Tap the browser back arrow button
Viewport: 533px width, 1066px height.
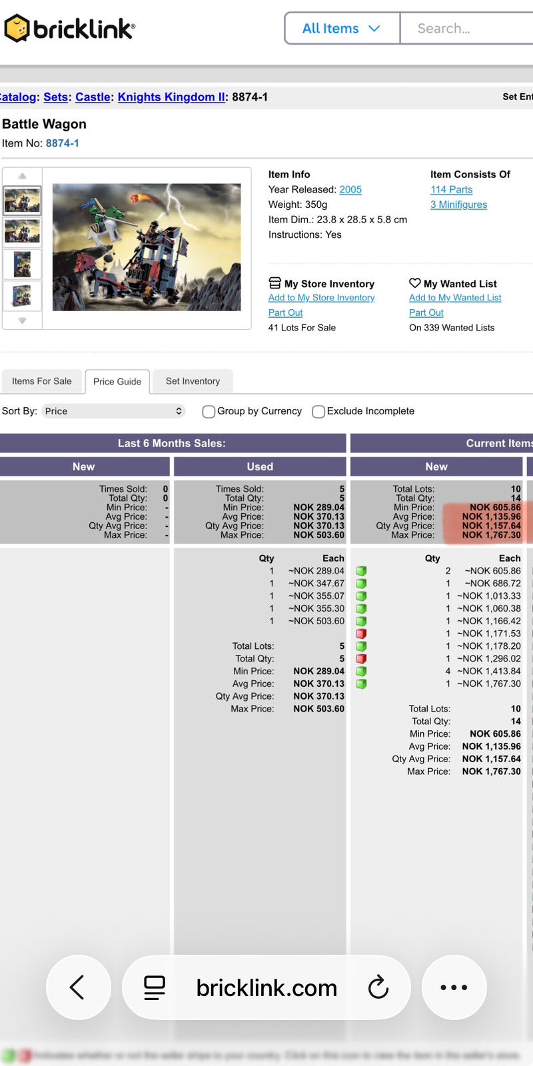(x=78, y=987)
